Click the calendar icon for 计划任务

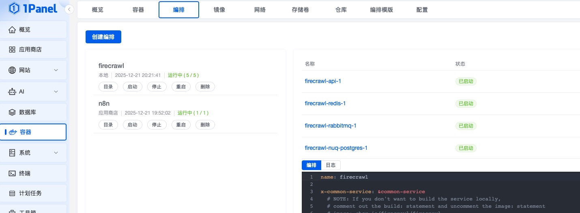(x=12, y=193)
